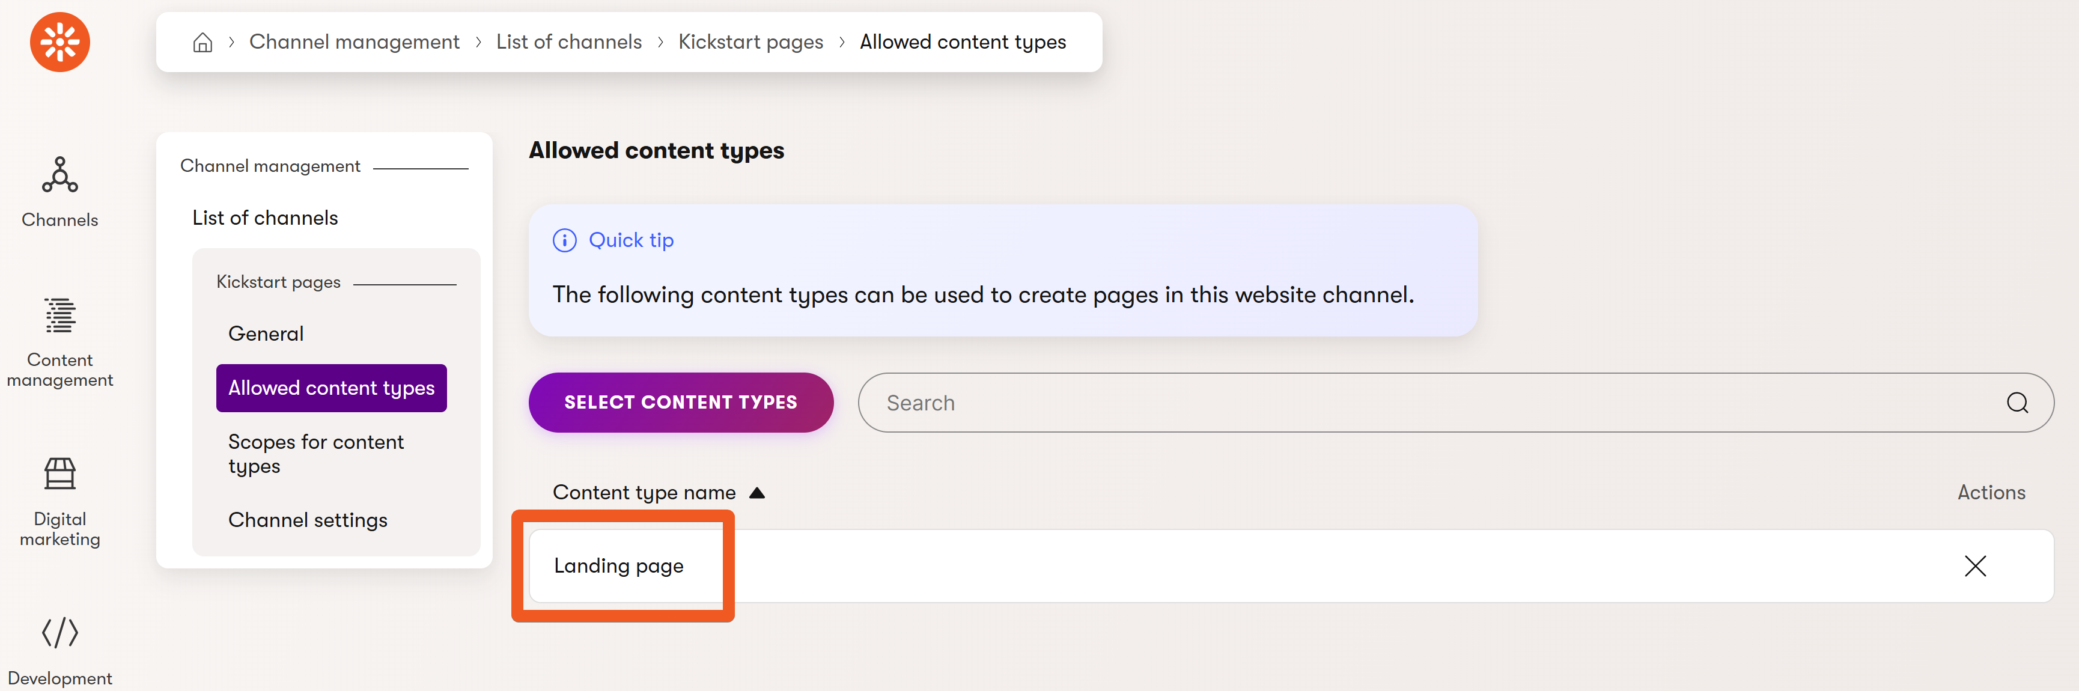Image resolution: width=2079 pixels, height=691 pixels.
Task: Click the Channel management section label
Action: [x=270, y=166]
